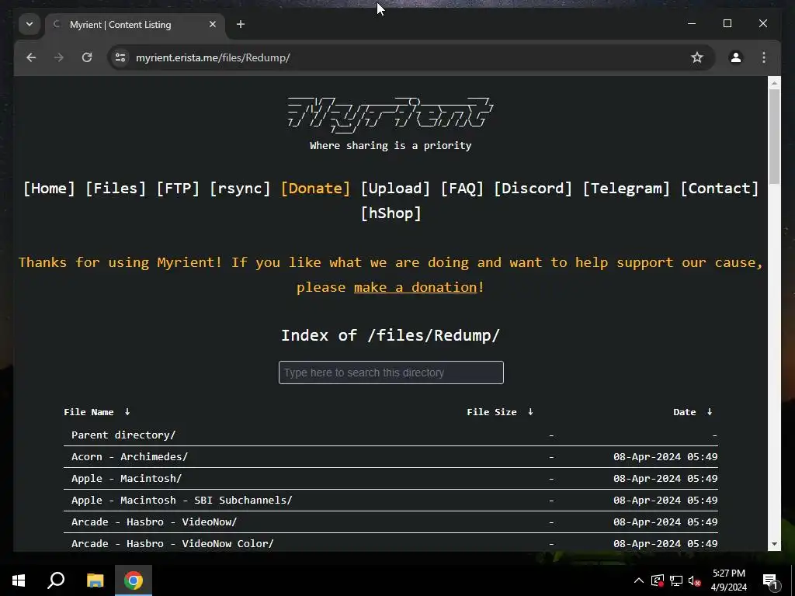This screenshot has height=596, width=795.
Task: Follow the 'make a donation' link
Action: (415, 287)
